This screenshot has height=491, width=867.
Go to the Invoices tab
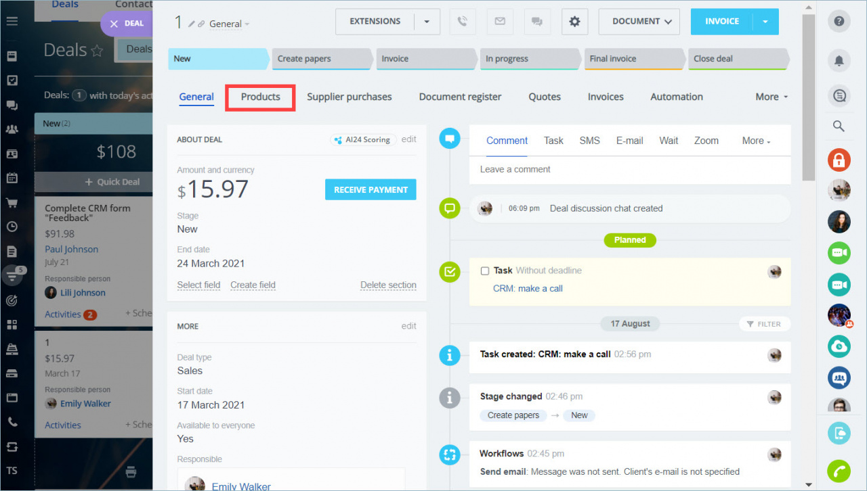tap(606, 97)
